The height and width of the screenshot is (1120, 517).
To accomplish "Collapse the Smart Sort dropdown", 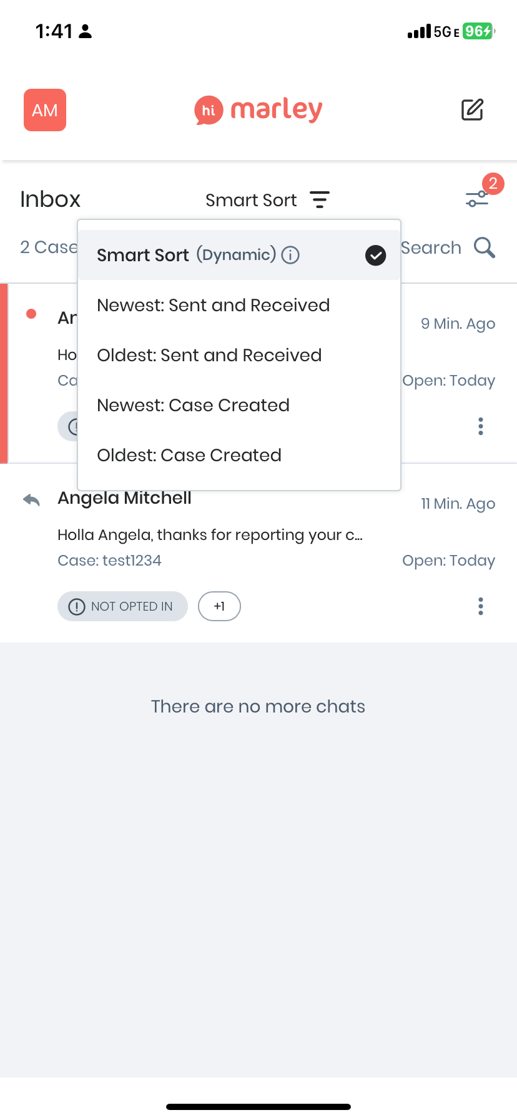I will 251,200.
